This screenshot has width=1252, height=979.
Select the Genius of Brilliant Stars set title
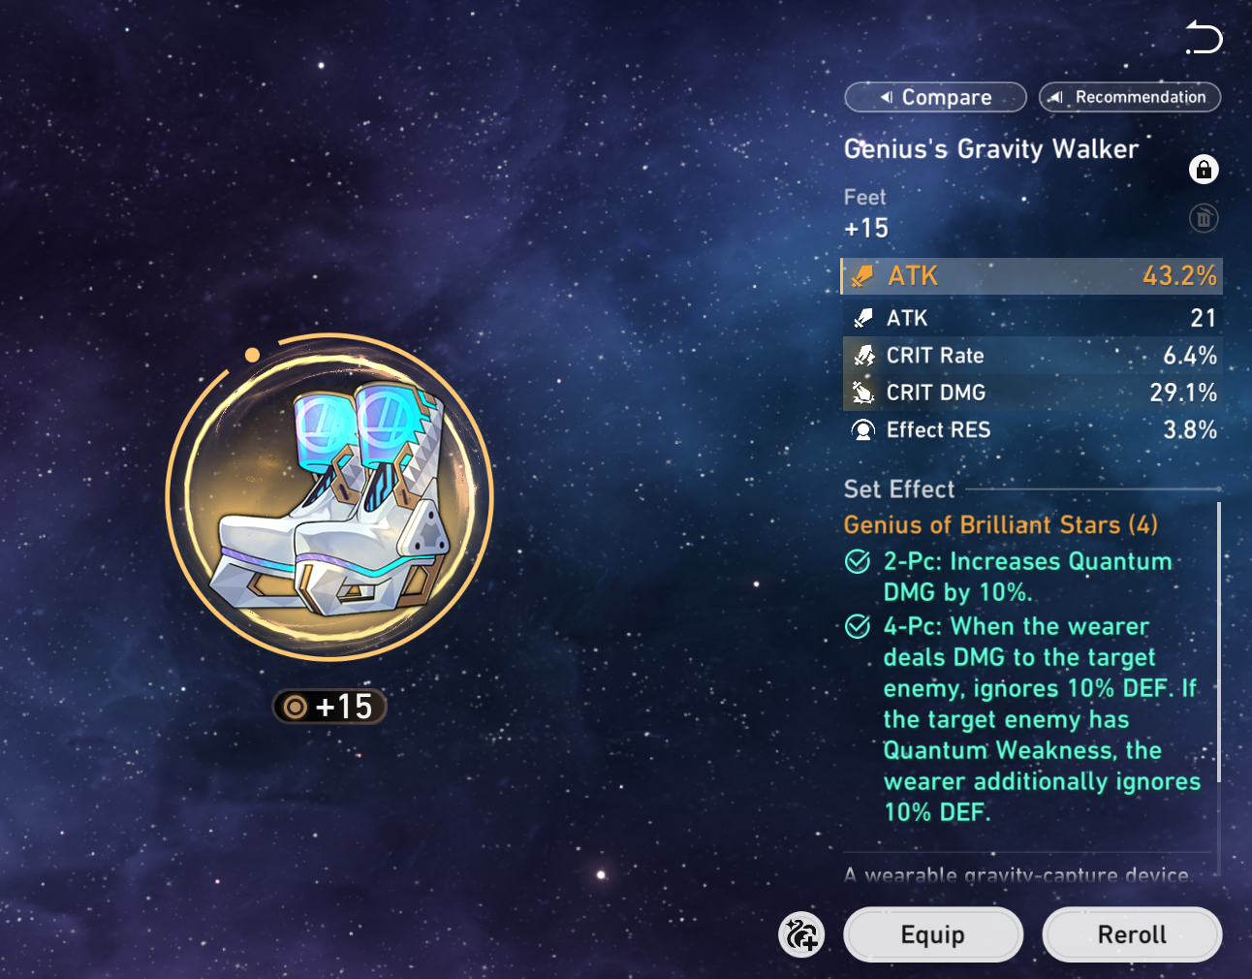pyautogui.click(x=1000, y=524)
